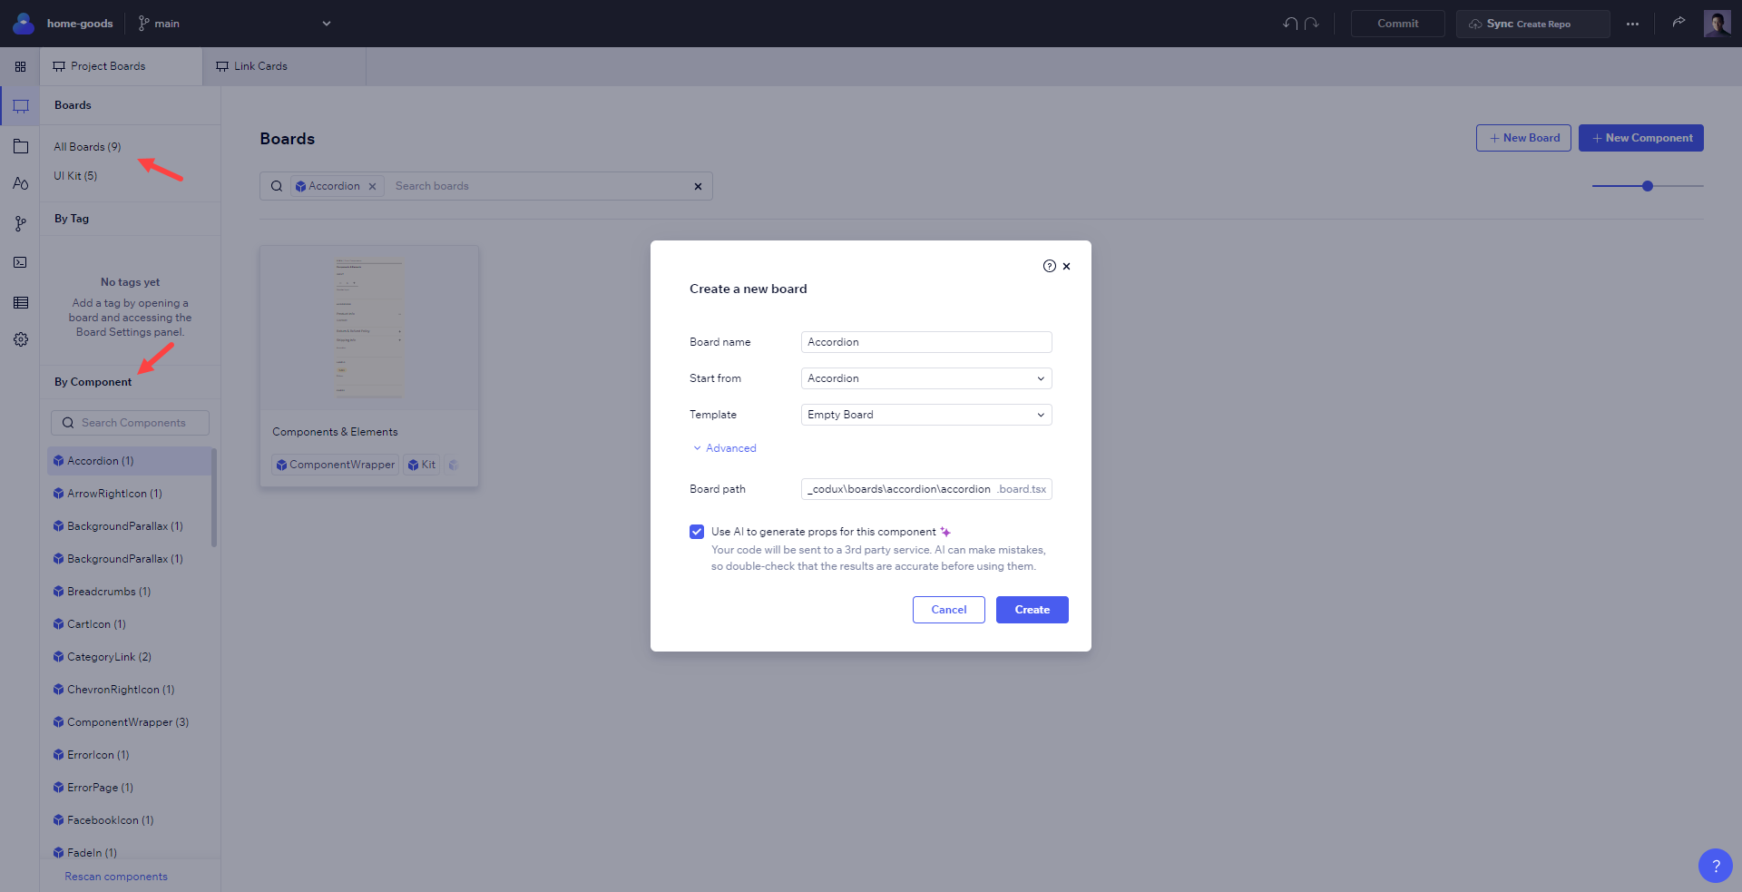Click the Cancel button
Image resolution: width=1742 pixels, height=892 pixels.
(x=949, y=610)
